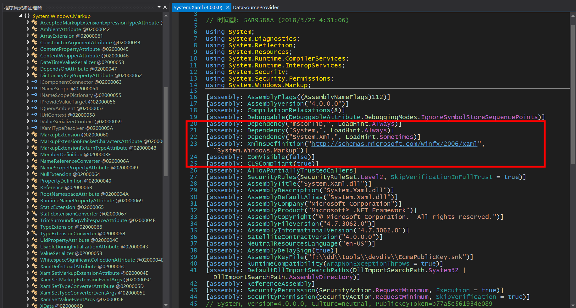Switch to the DataSourceProvider tab
576x308 pixels.
[256, 7]
